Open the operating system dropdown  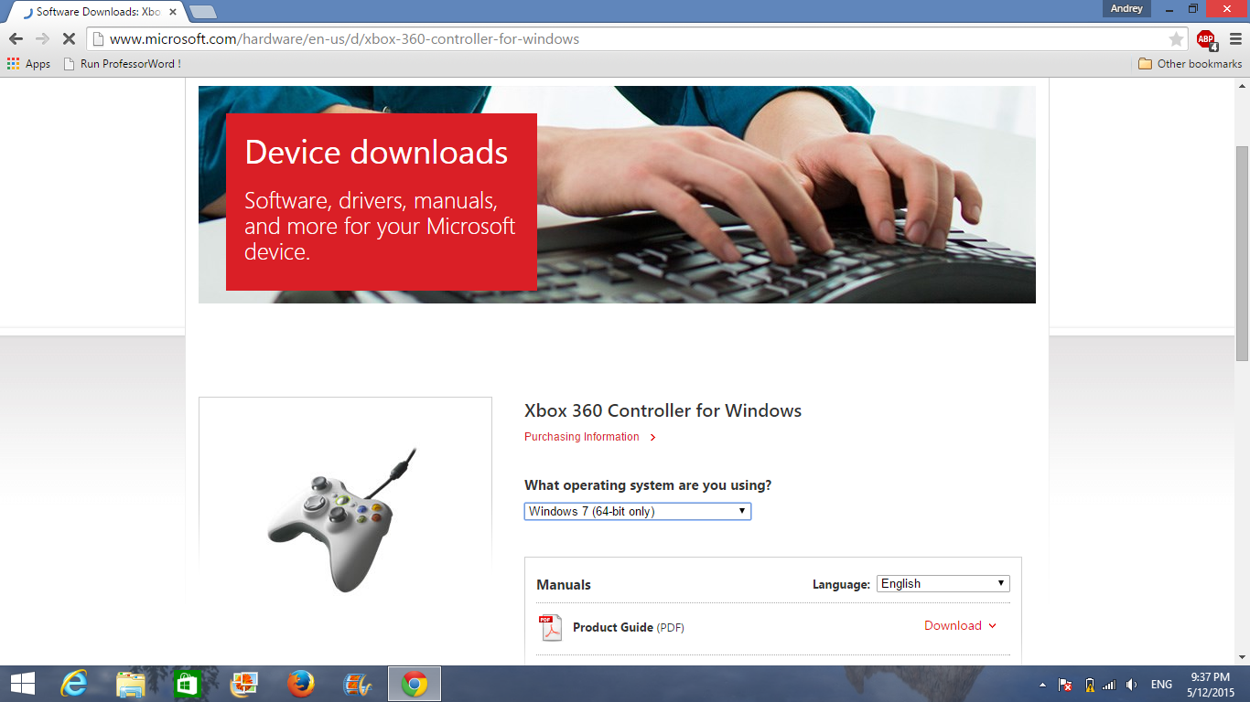click(638, 511)
